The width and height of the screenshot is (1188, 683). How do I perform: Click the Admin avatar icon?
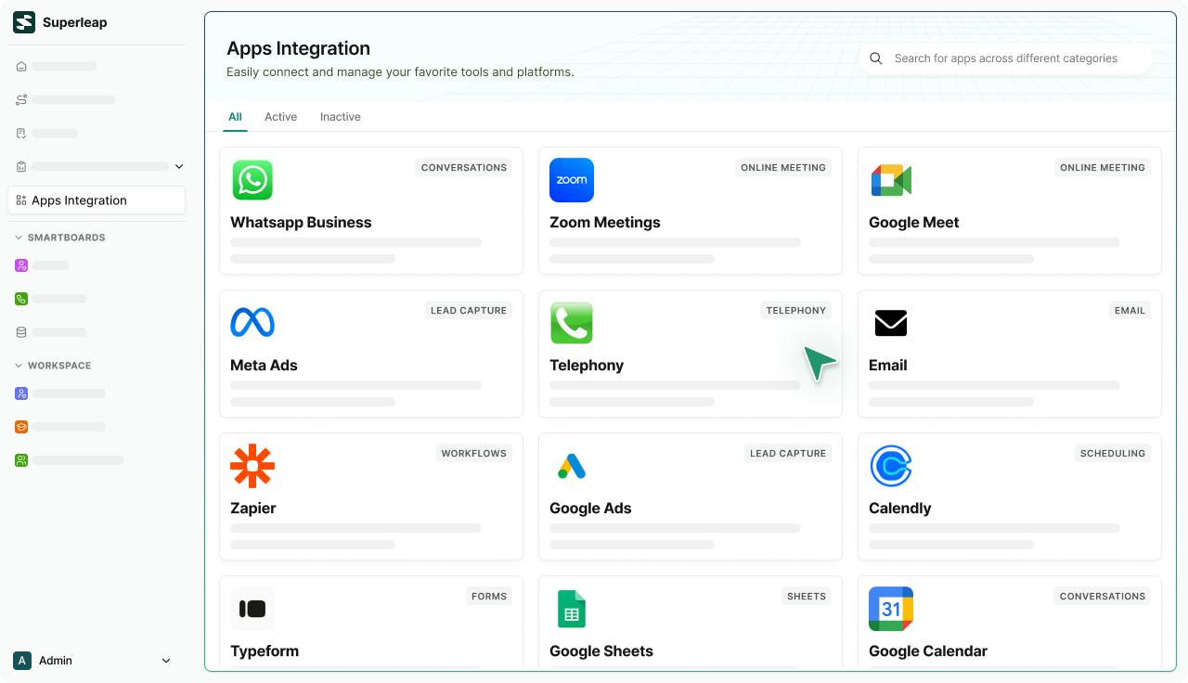[22, 661]
